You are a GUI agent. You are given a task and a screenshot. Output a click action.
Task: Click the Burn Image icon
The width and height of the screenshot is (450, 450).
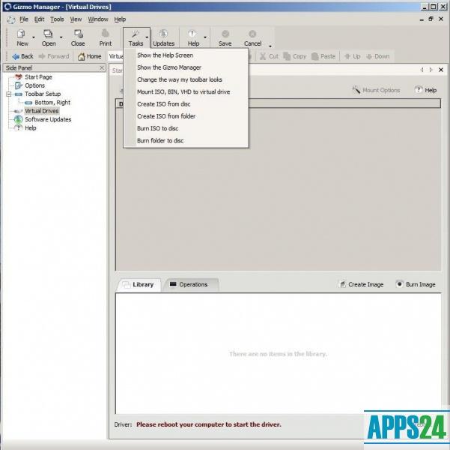point(399,284)
